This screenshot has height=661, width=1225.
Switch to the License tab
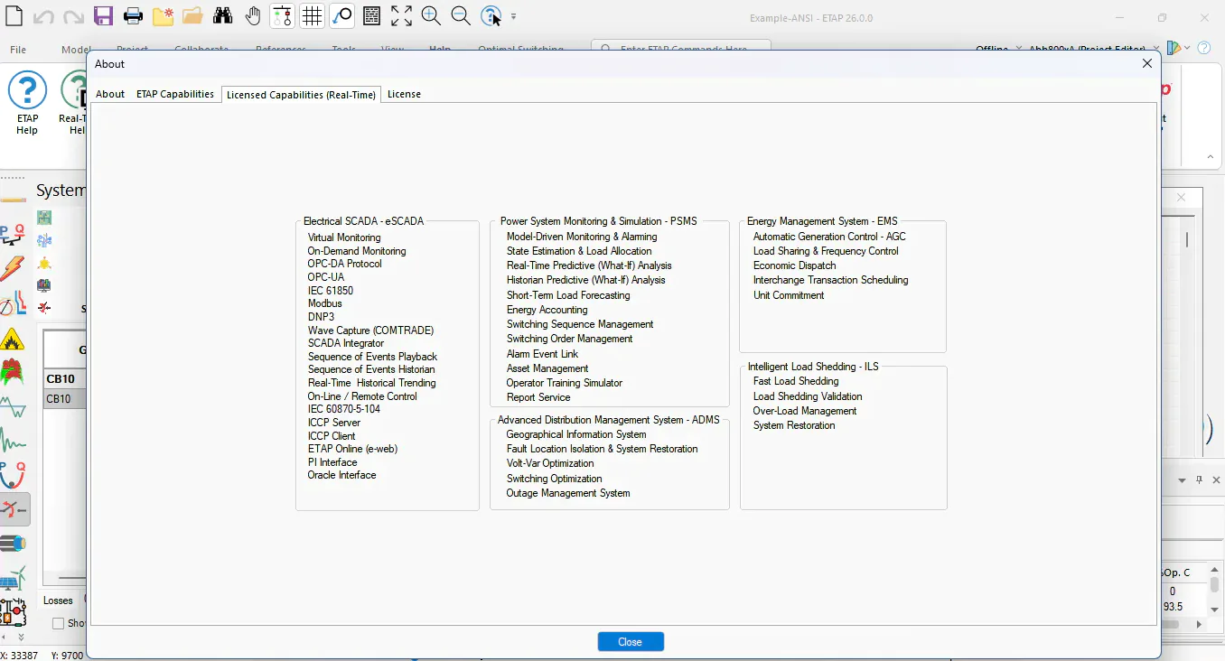click(404, 94)
